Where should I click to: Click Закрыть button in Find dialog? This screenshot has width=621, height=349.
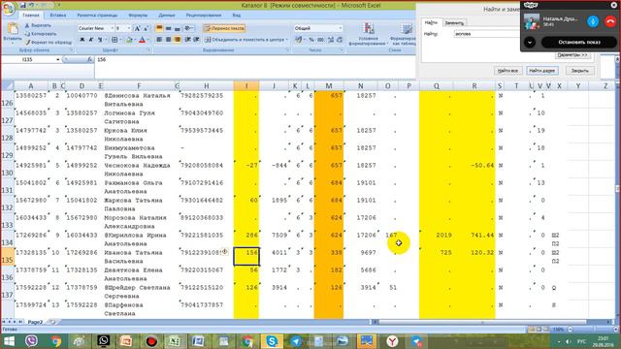pos(580,71)
